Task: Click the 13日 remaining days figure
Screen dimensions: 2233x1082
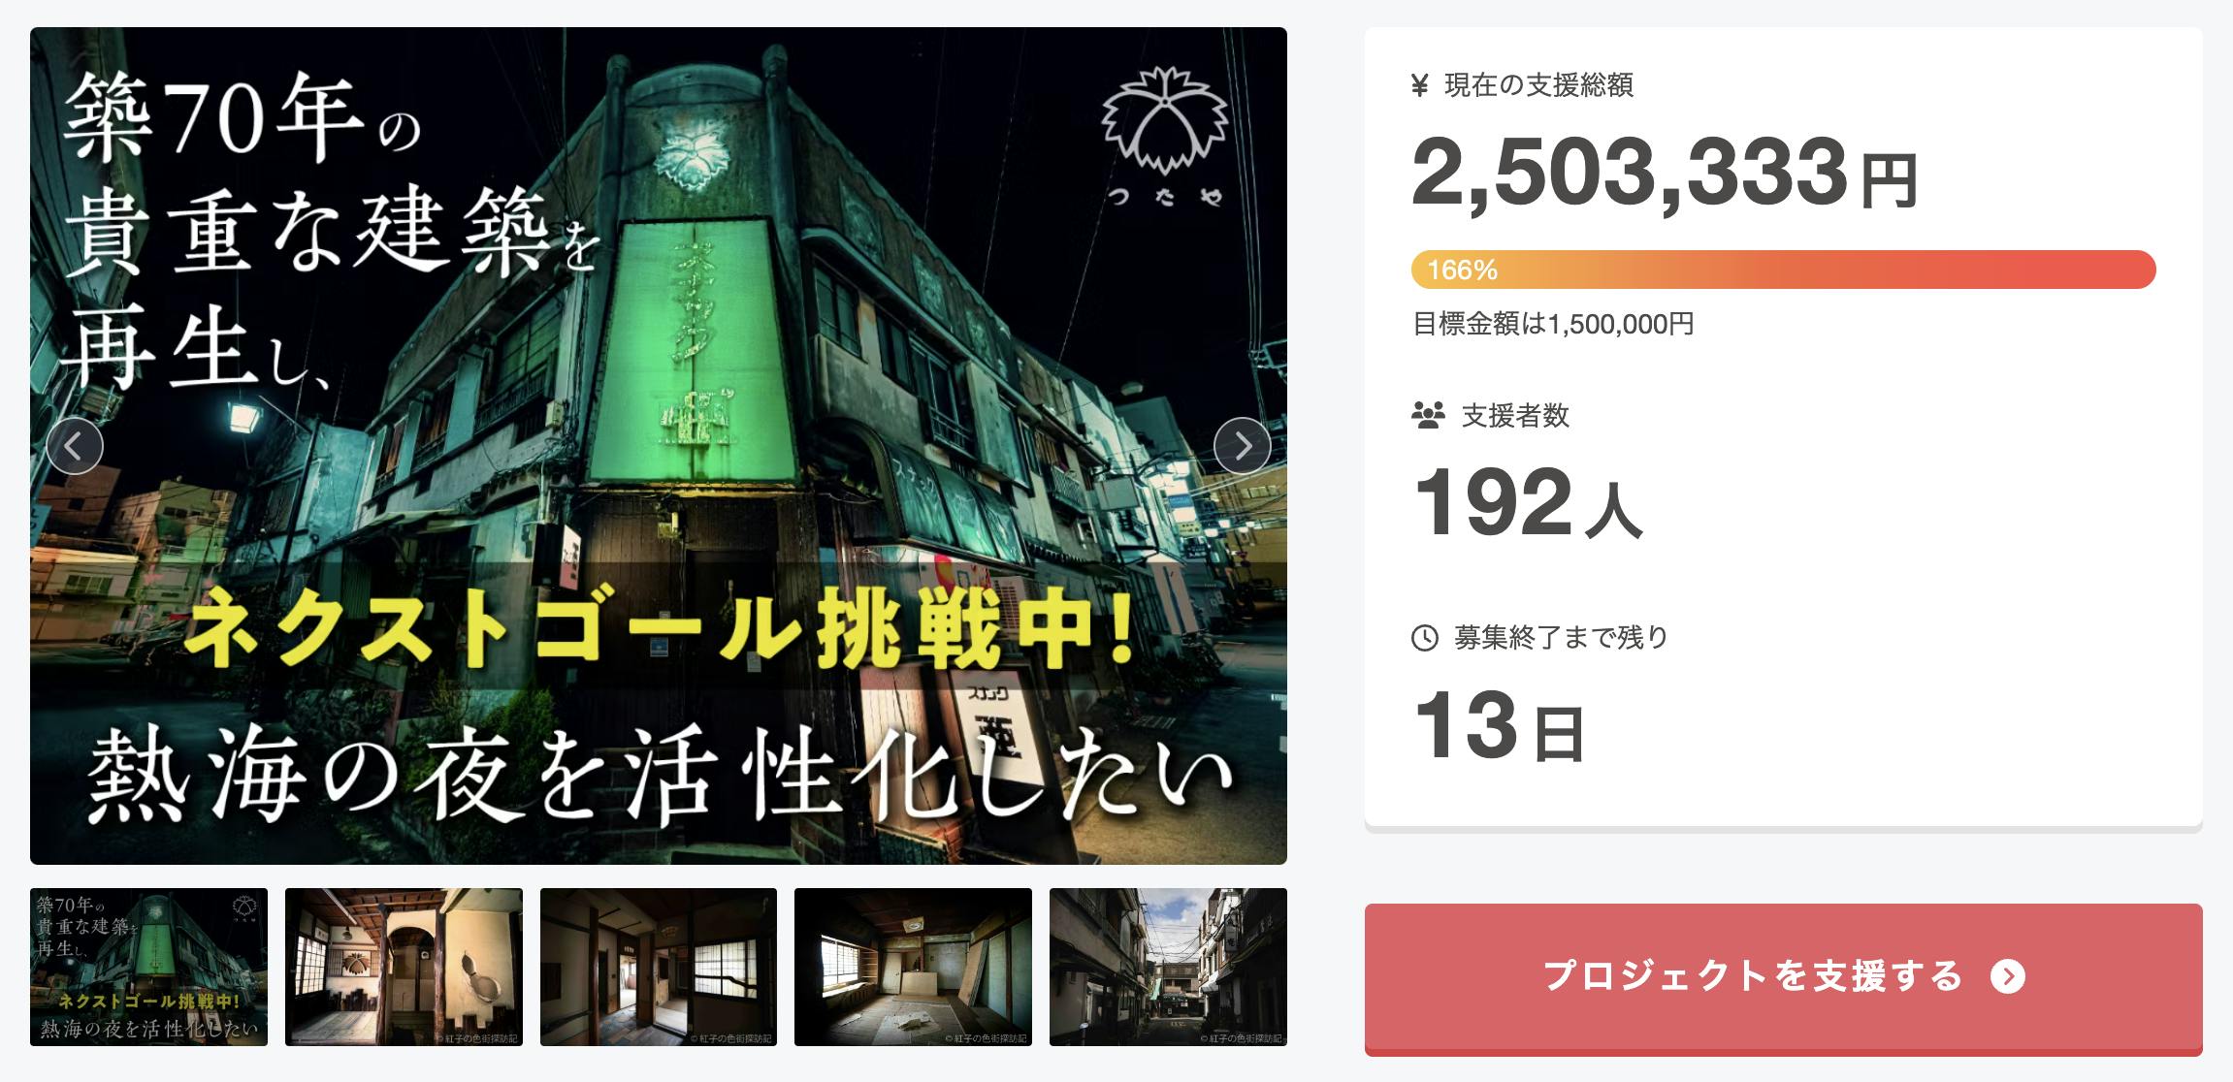Action: pos(1499,726)
